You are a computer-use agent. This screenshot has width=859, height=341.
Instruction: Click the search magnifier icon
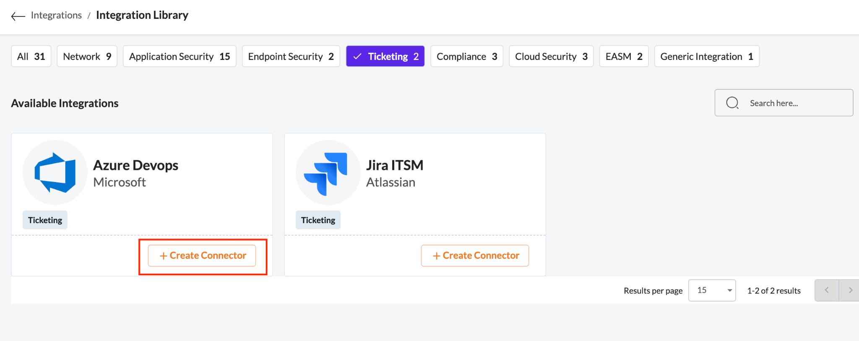(732, 103)
